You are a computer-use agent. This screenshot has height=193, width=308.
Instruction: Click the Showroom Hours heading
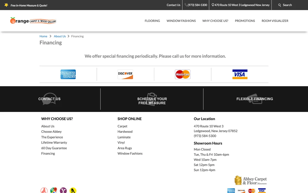[x=208, y=143]
